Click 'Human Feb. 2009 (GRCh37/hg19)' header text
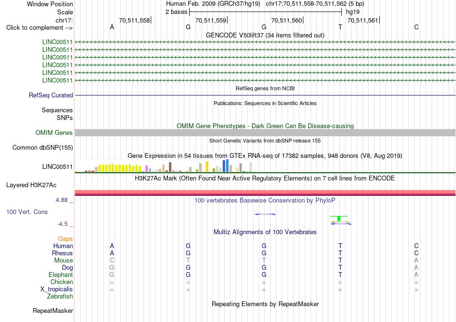 tap(213, 4)
